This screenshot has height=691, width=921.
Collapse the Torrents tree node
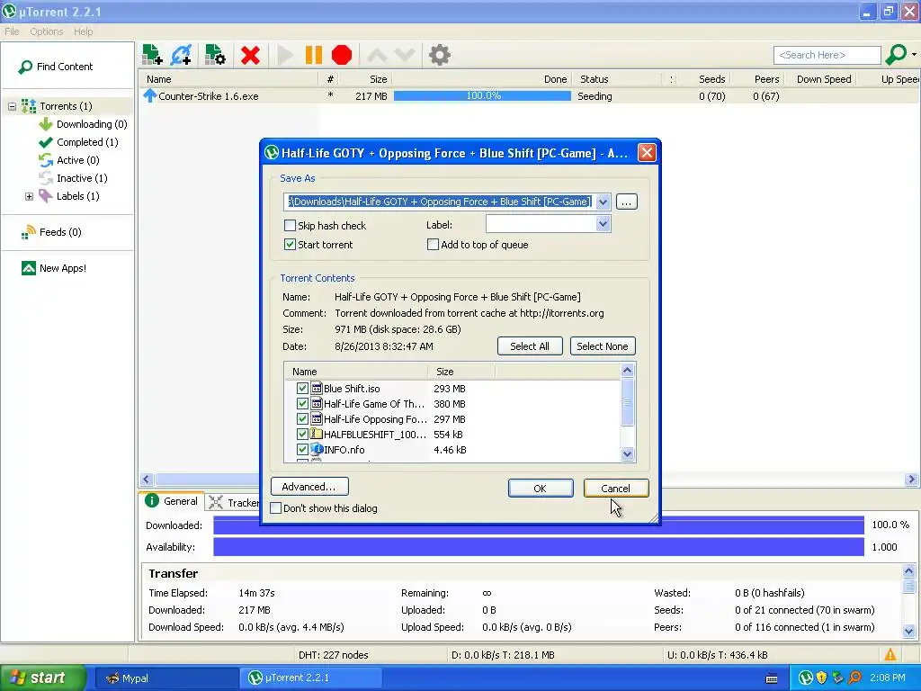12,106
